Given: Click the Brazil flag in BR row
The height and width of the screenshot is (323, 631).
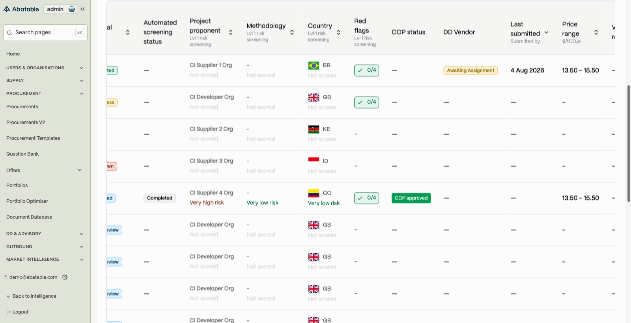Looking at the screenshot, I should tap(314, 65).
